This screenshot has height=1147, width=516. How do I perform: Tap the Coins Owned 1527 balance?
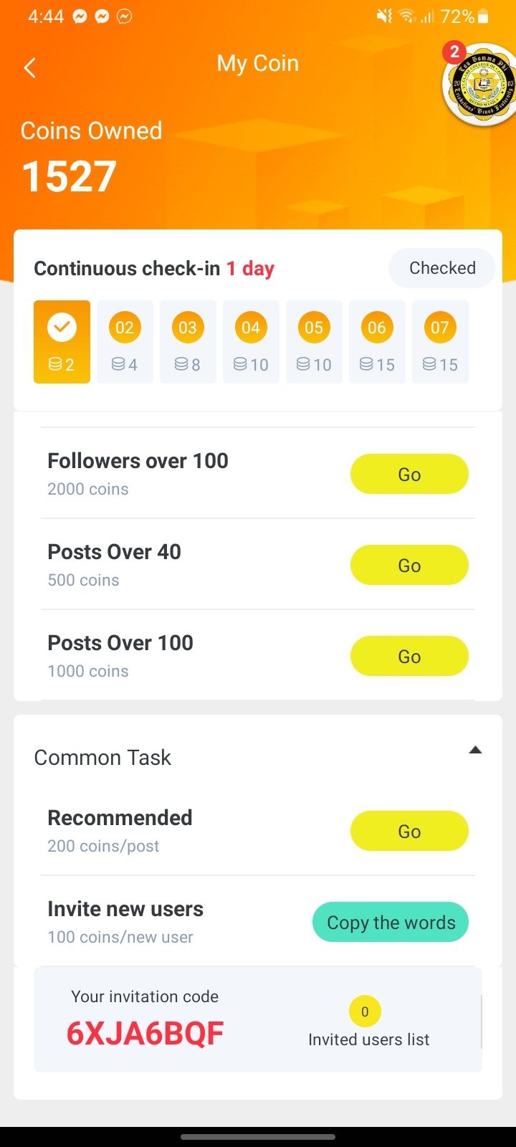click(x=70, y=176)
